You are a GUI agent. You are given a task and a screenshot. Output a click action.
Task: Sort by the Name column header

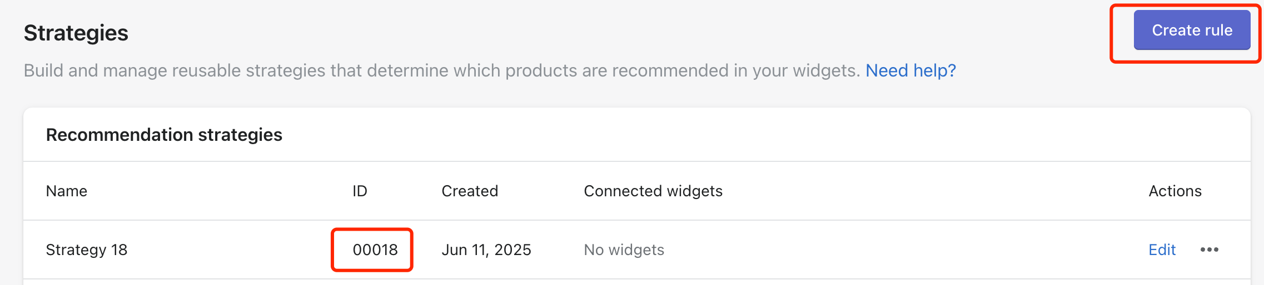67,191
